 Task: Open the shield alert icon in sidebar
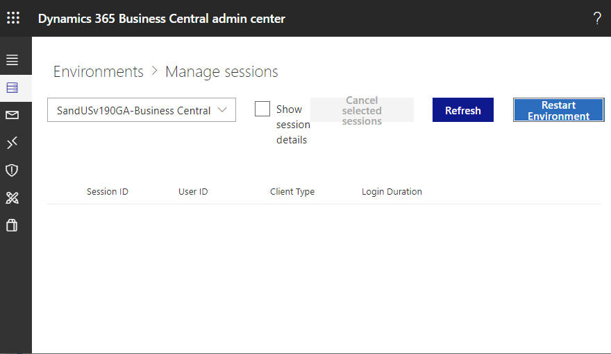point(12,170)
